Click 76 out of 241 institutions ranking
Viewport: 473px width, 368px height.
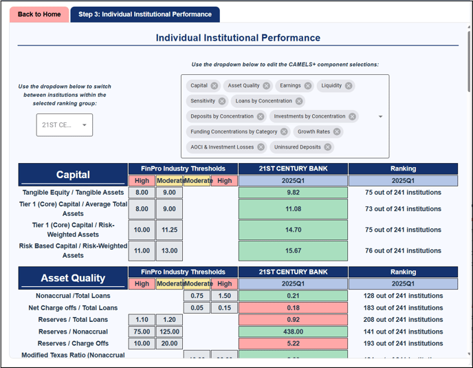(403, 251)
